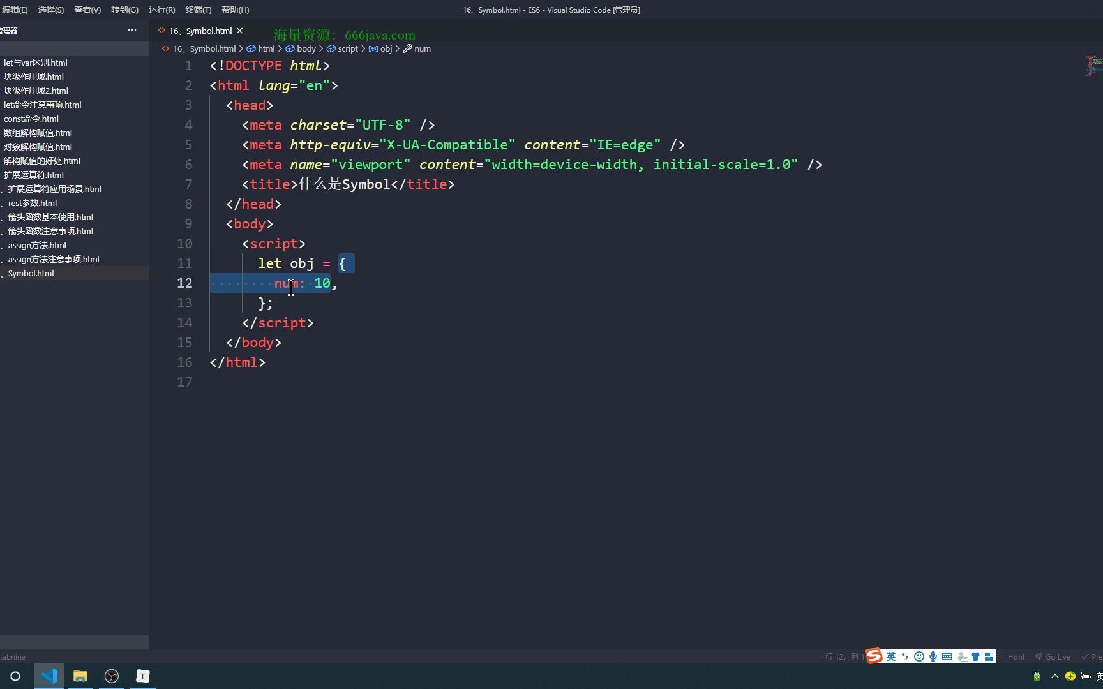Open 扩展运算符.html in explorer
The height and width of the screenshot is (689, 1103).
point(74,175)
